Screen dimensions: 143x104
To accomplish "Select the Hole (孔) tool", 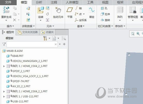I will pos(104,8).
